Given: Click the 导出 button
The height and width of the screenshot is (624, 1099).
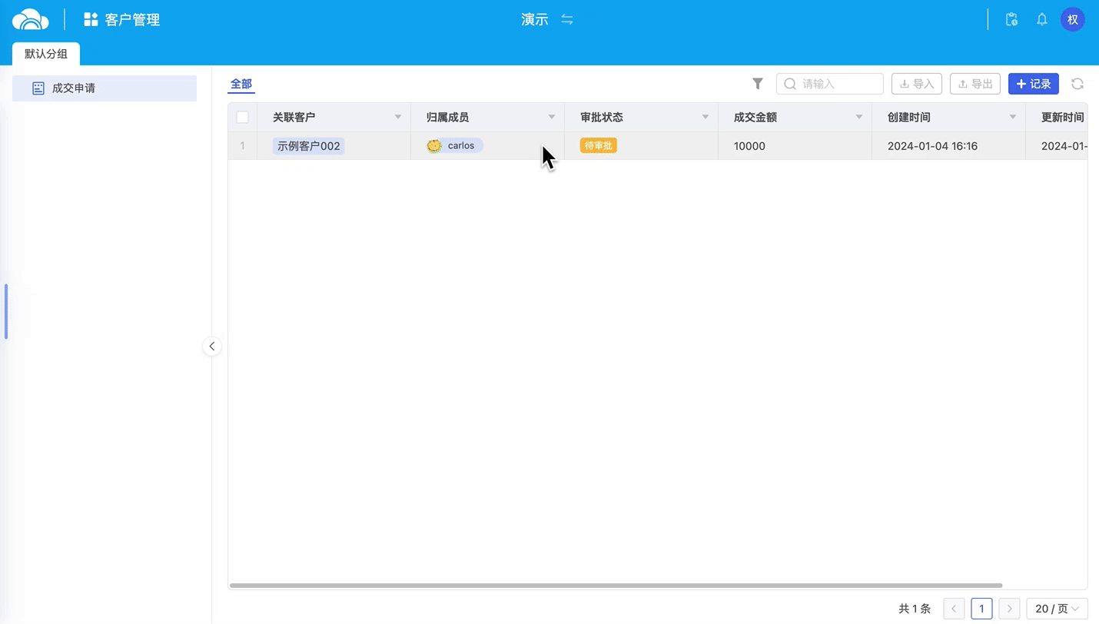Looking at the screenshot, I should point(975,84).
